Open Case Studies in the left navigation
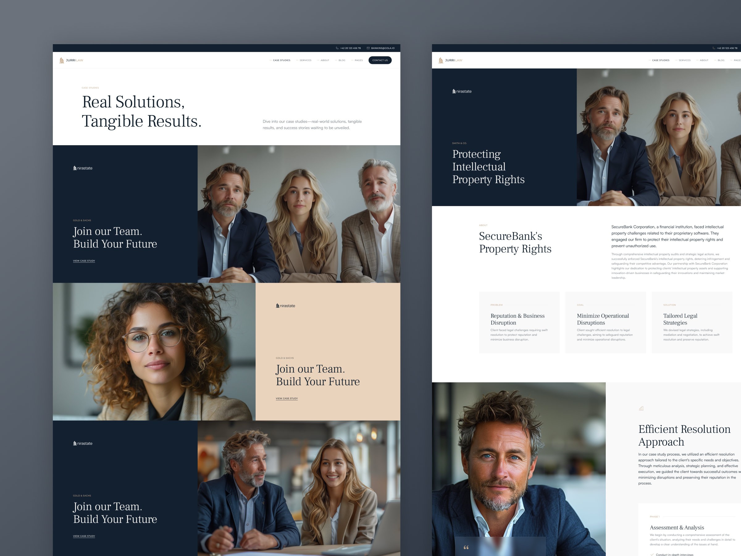741x556 pixels. (281, 60)
